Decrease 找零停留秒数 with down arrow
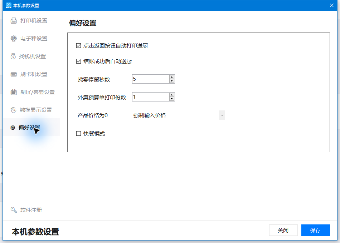This screenshot has height=243, width=340. click(172, 81)
